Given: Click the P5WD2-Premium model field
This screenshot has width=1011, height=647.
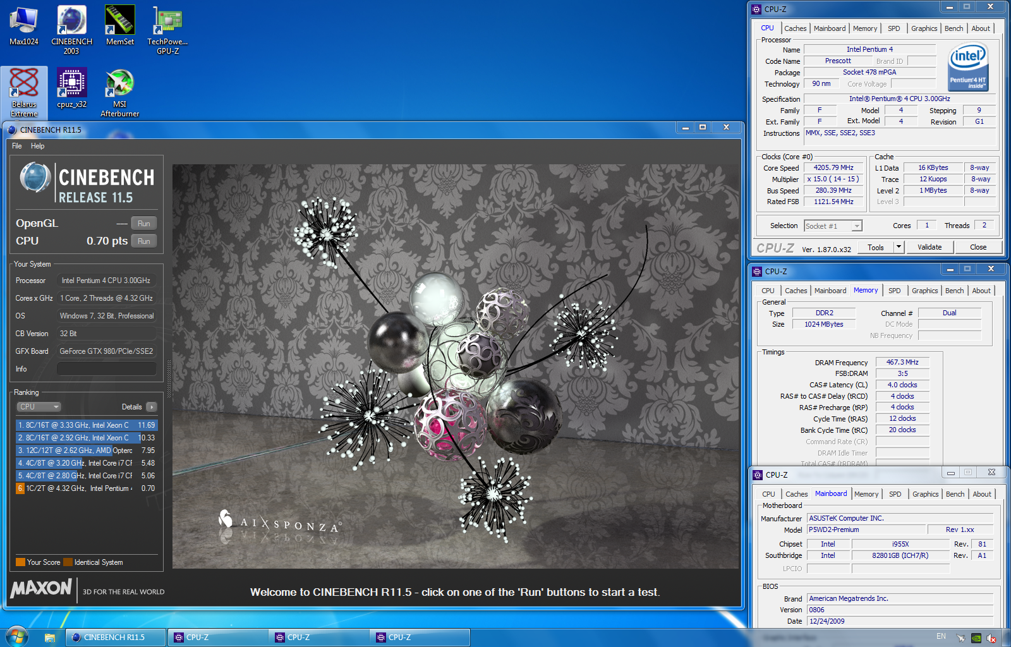Looking at the screenshot, I should (x=866, y=529).
